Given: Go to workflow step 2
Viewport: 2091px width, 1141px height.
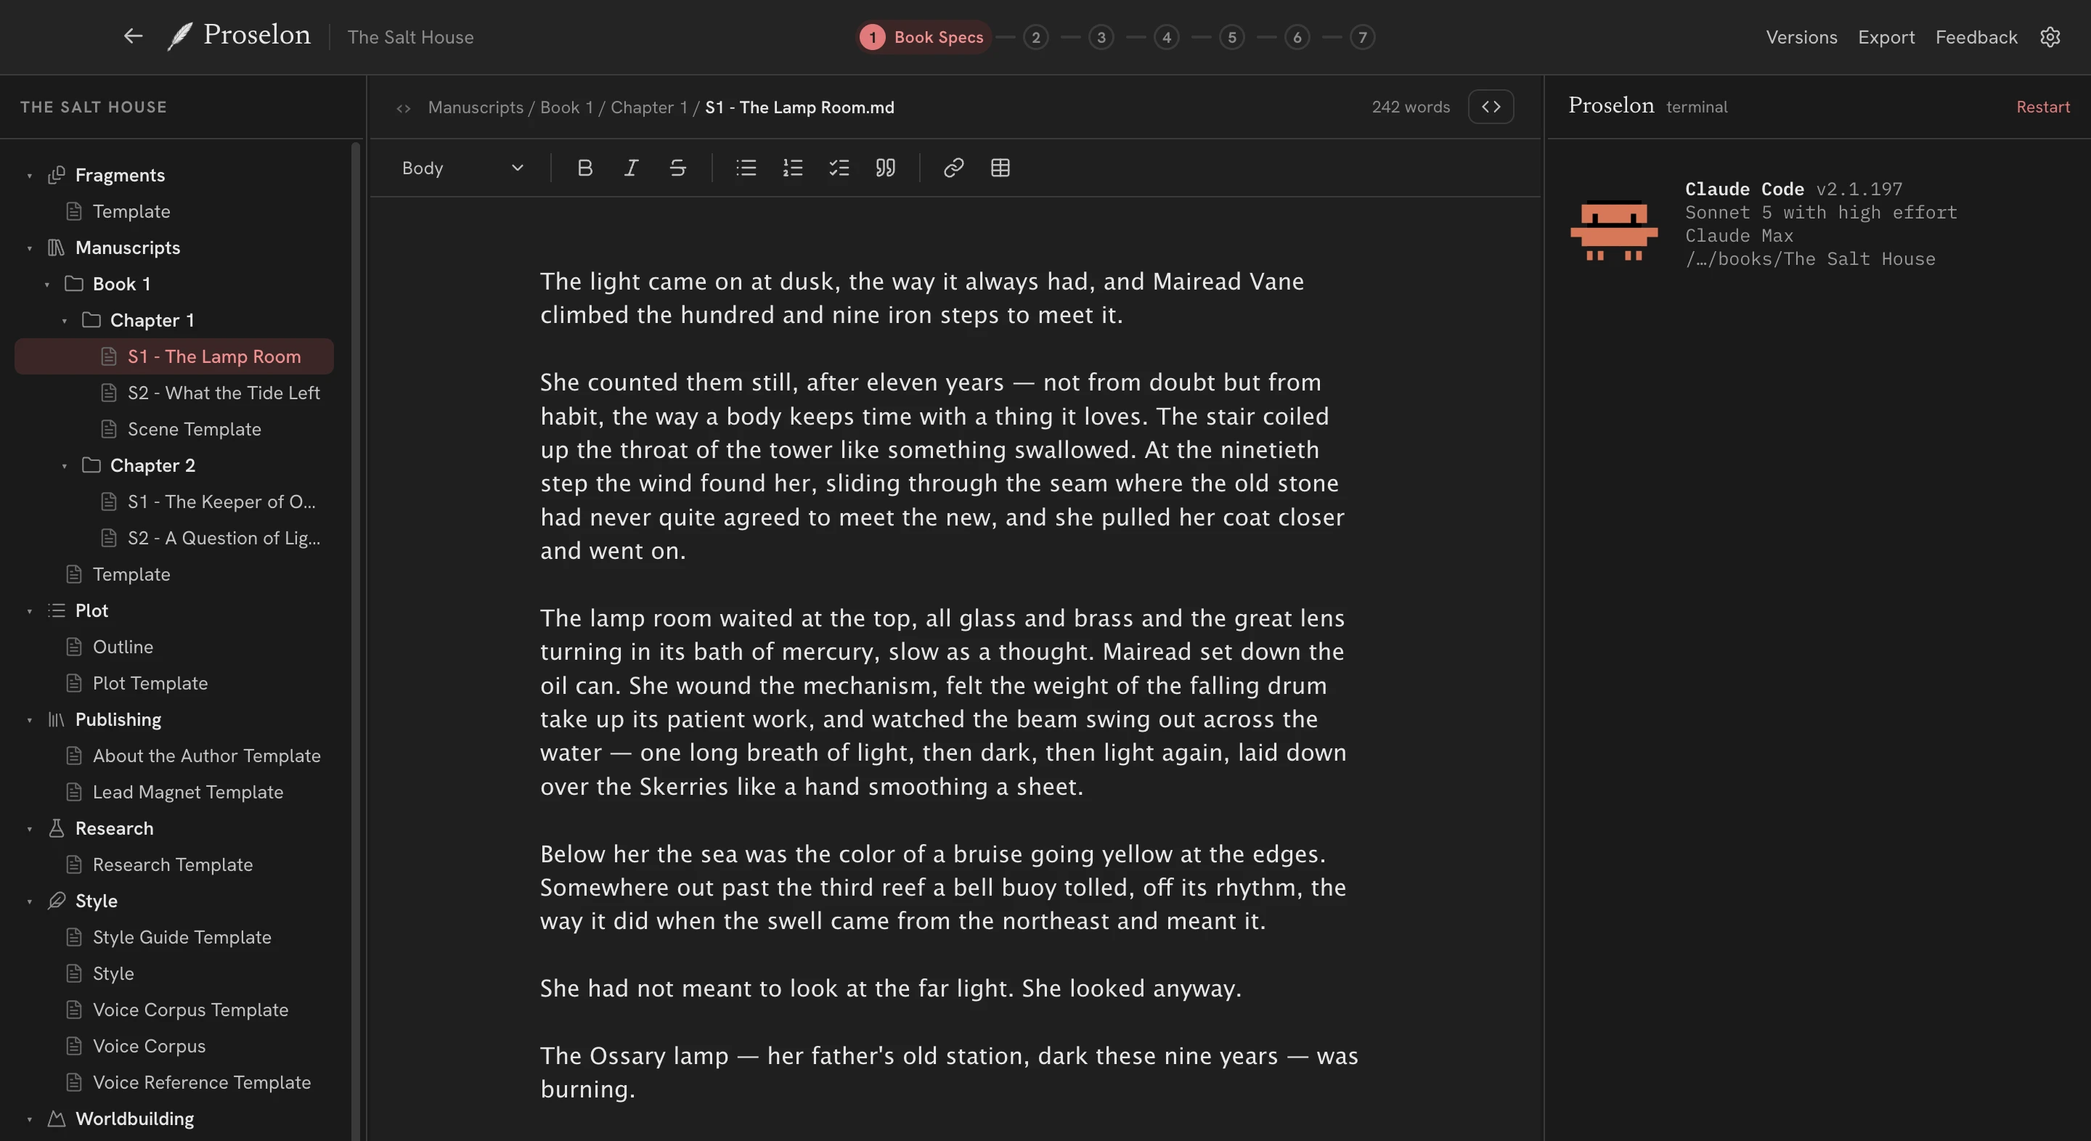Looking at the screenshot, I should [x=1036, y=37].
